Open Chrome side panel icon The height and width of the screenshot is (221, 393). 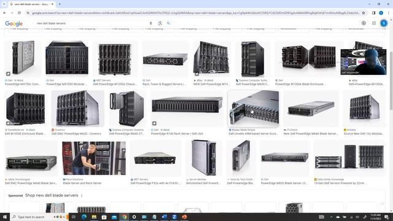[x=373, y=13]
